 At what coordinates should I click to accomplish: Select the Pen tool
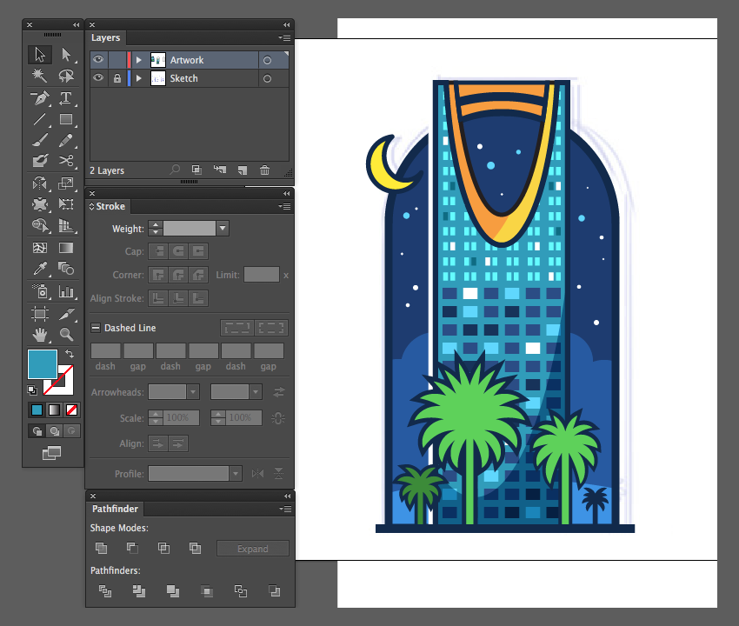(x=40, y=98)
